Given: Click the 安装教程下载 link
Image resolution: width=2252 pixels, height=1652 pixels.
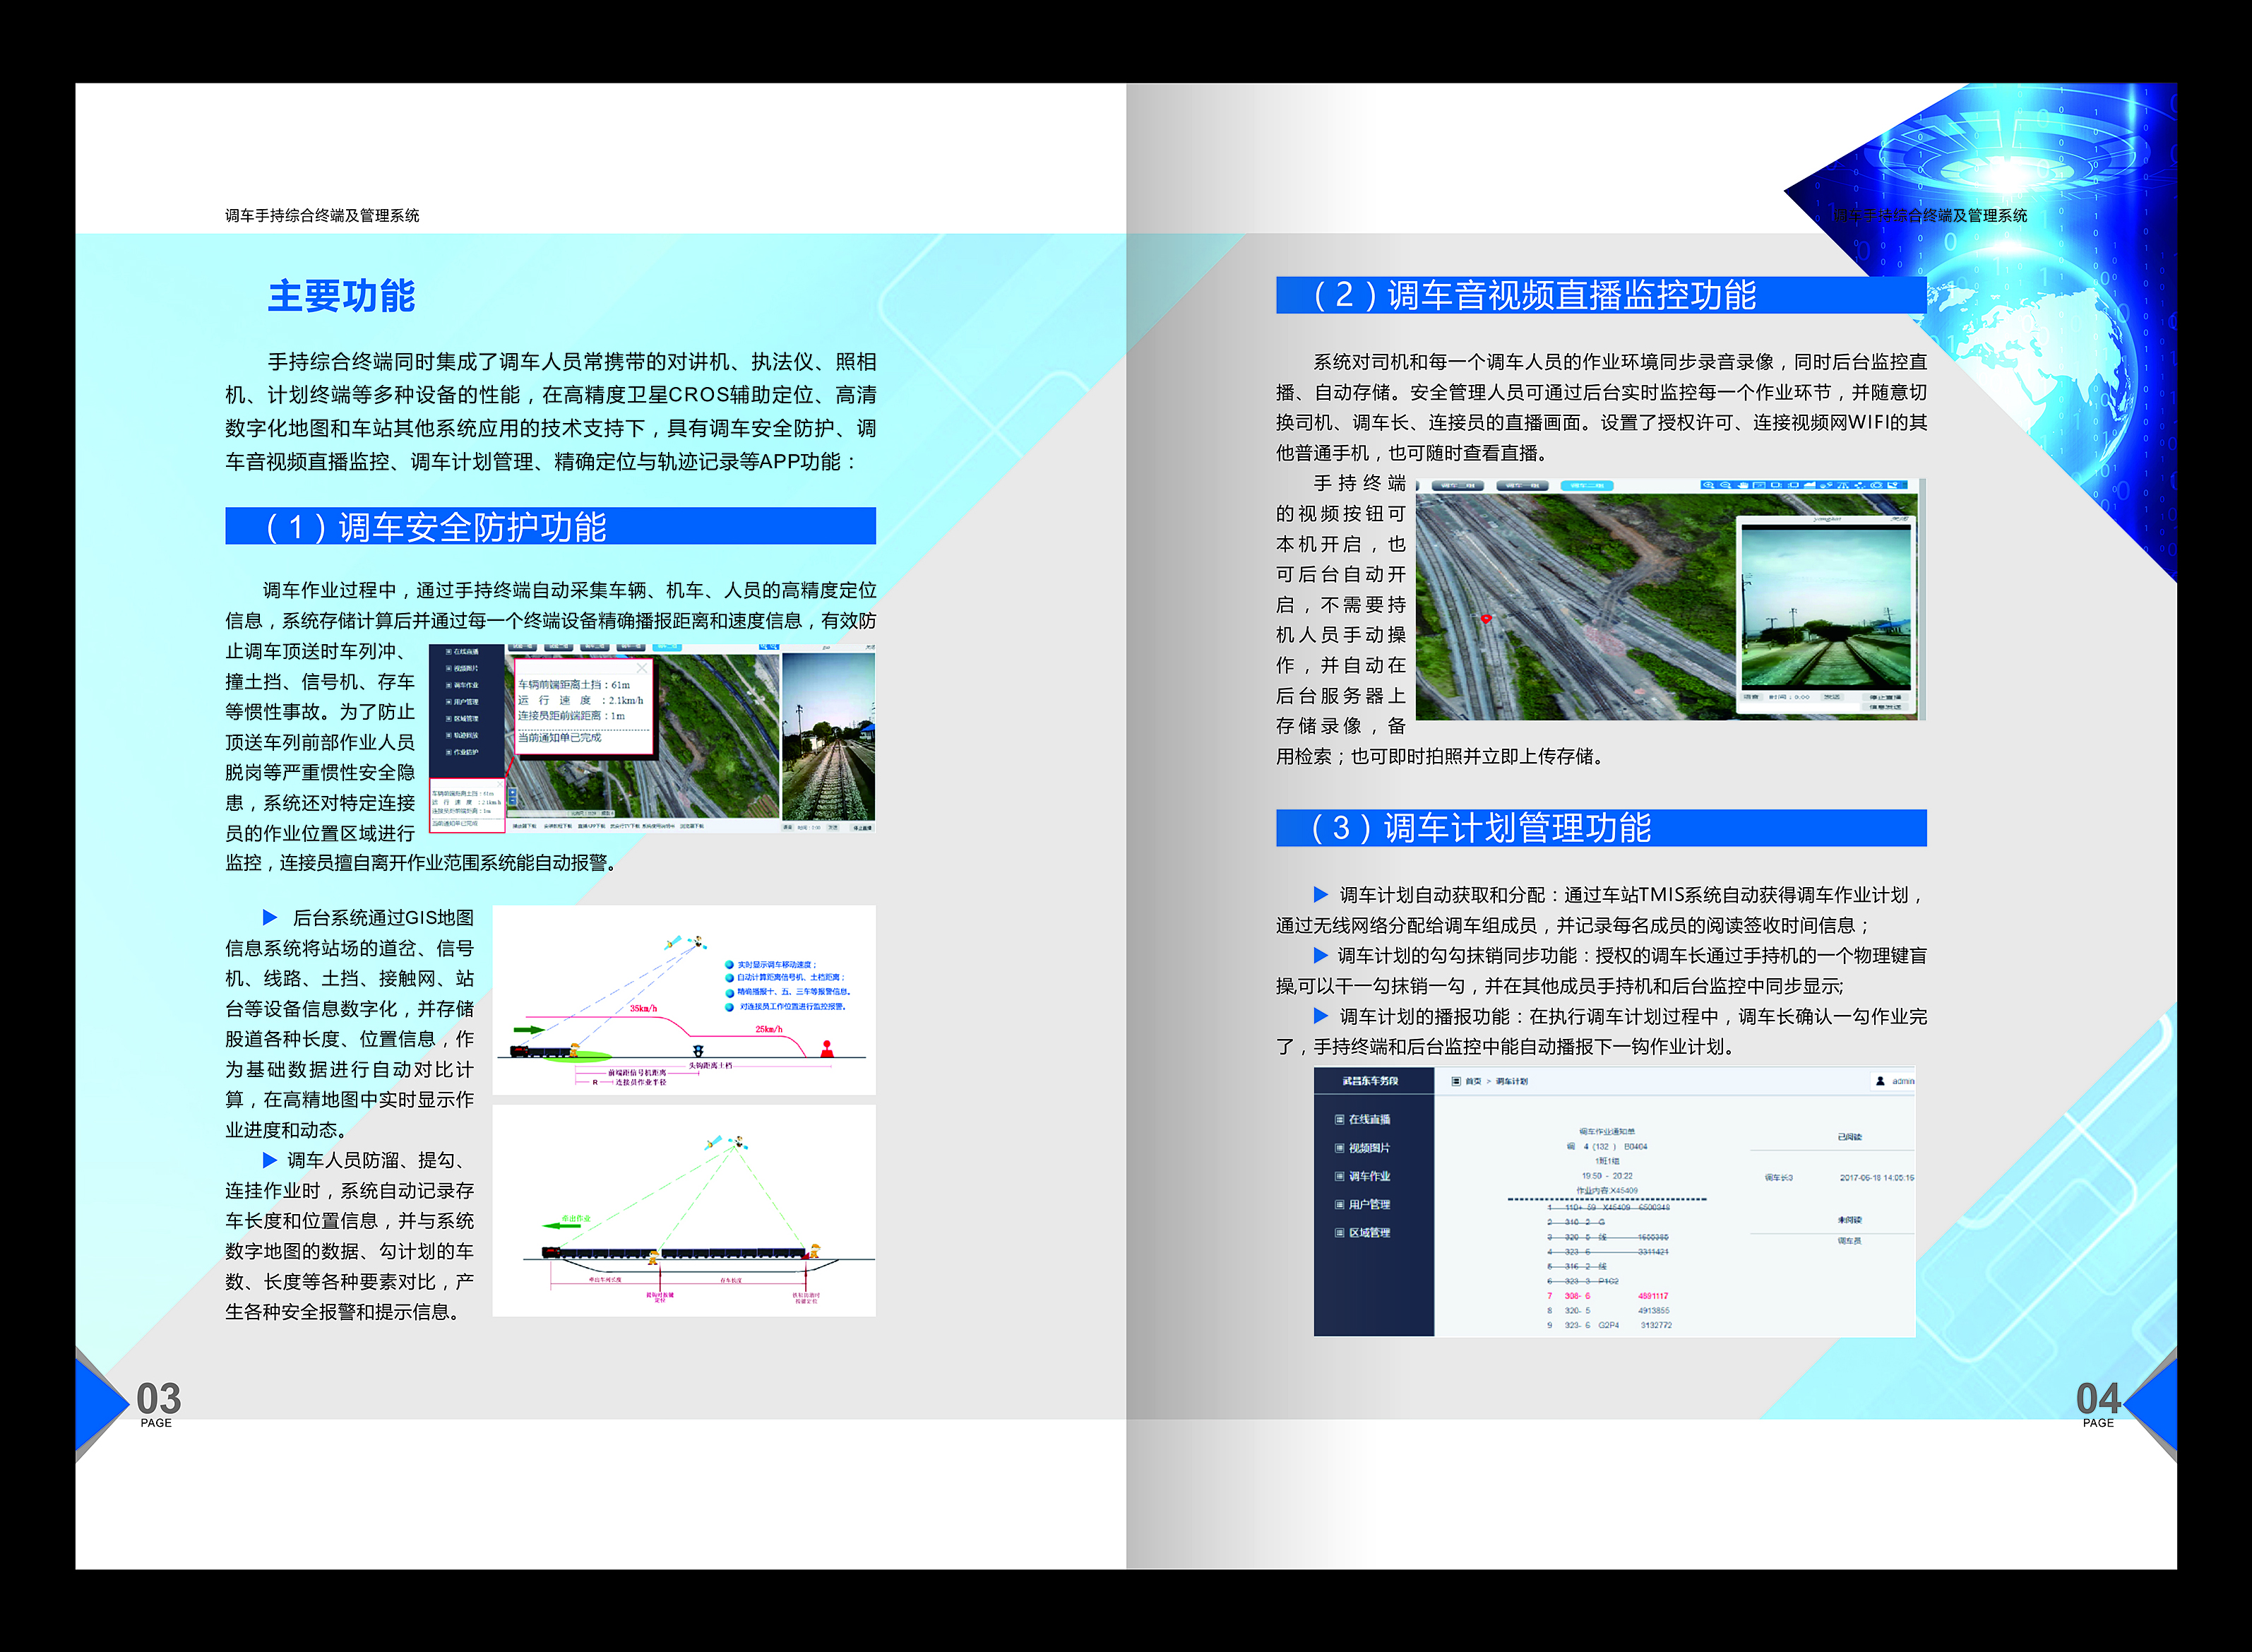Looking at the screenshot, I should (558, 827).
